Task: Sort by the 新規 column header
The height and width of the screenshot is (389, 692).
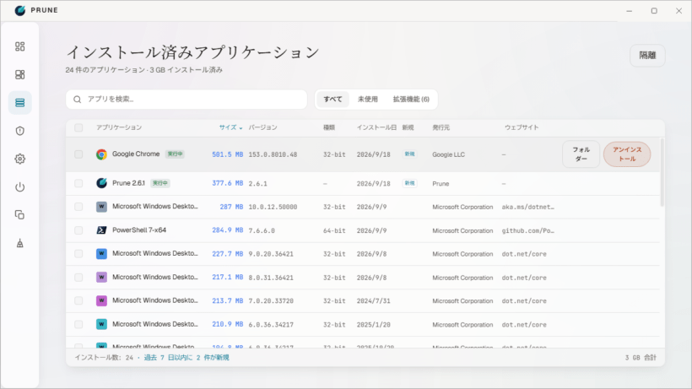Action: (408, 127)
